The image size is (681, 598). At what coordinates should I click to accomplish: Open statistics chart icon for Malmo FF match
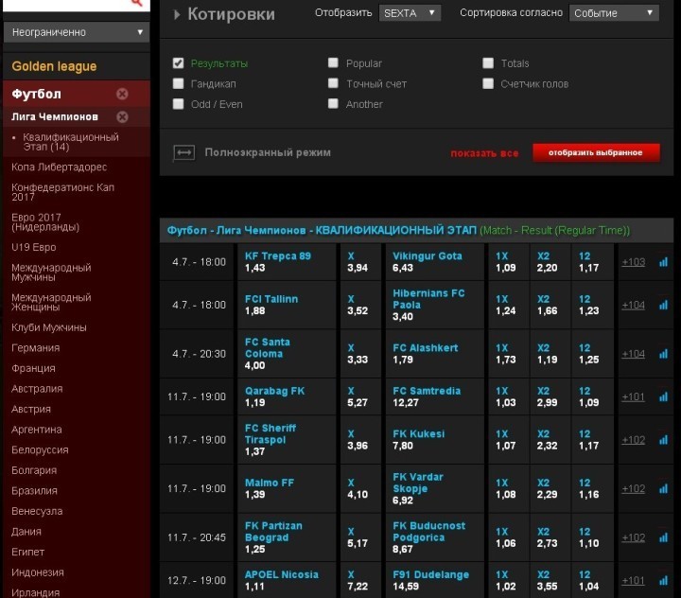pyautogui.click(x=663, y=488)
